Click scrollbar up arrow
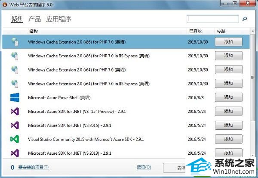This screenshot has height=178, width=258. [x=253, y=31]
